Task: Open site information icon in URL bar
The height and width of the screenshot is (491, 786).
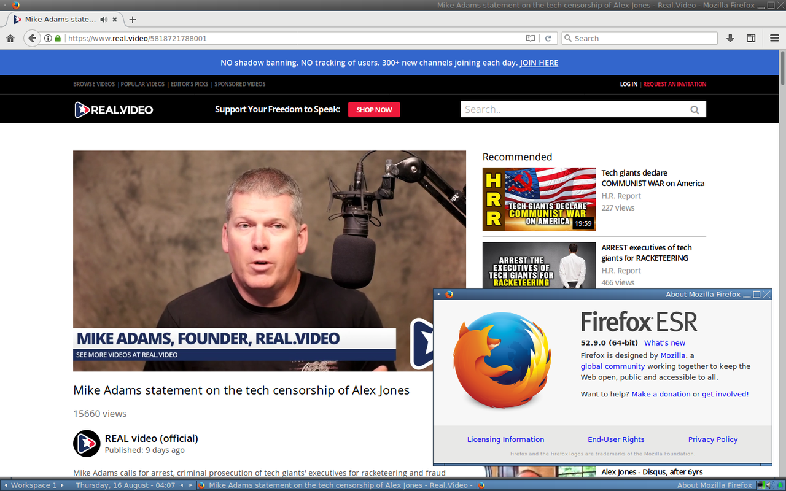Action: click(x=48, y=38)
